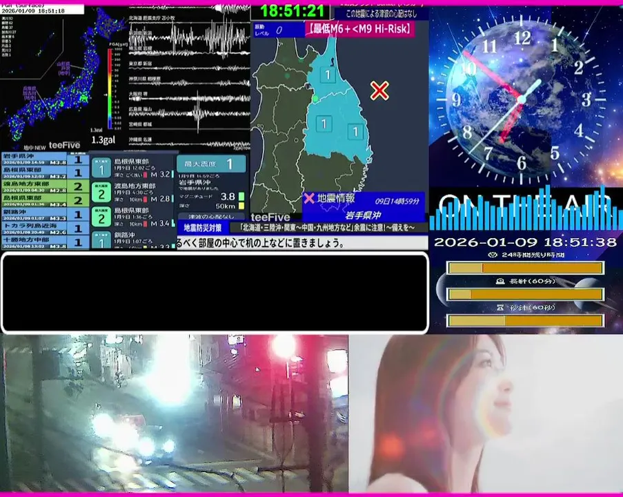Click the M 3.2 magnitude of 島根県東部 12:02

[x=161, y=174]
